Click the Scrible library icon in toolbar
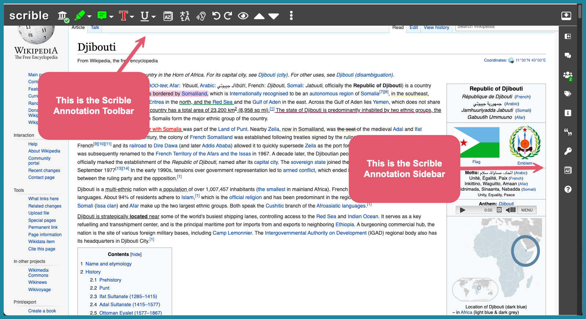Viewport: 586px width, 319px height. pos(63,16)
